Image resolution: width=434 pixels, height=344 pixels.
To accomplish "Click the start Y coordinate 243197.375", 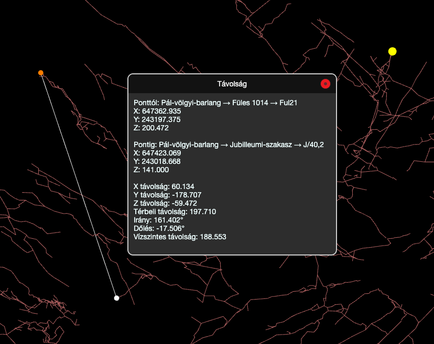I will [157, 119].
